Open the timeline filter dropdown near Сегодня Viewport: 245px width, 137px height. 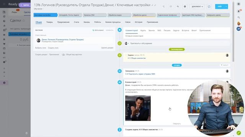click(x=225, y=65)
